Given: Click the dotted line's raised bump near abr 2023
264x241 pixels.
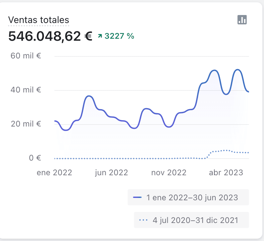Looking at the screenshot, I should click(x=226, y=150).
